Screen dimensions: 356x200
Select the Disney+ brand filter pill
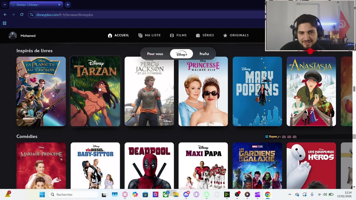(181, 54)
